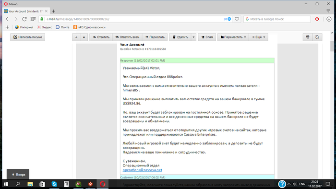Click the Your Account message heading
This screenshot has height=189, width=336.
tap(132, 45)
